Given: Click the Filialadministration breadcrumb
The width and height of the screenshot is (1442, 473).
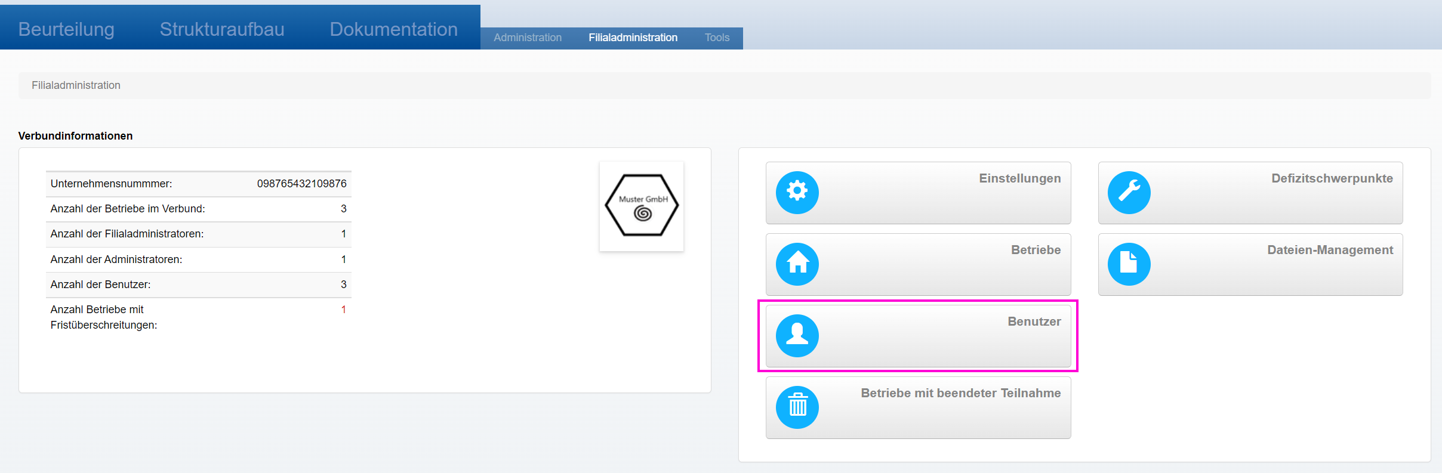Looking at the screenshot, I should (x=76, y=85).
